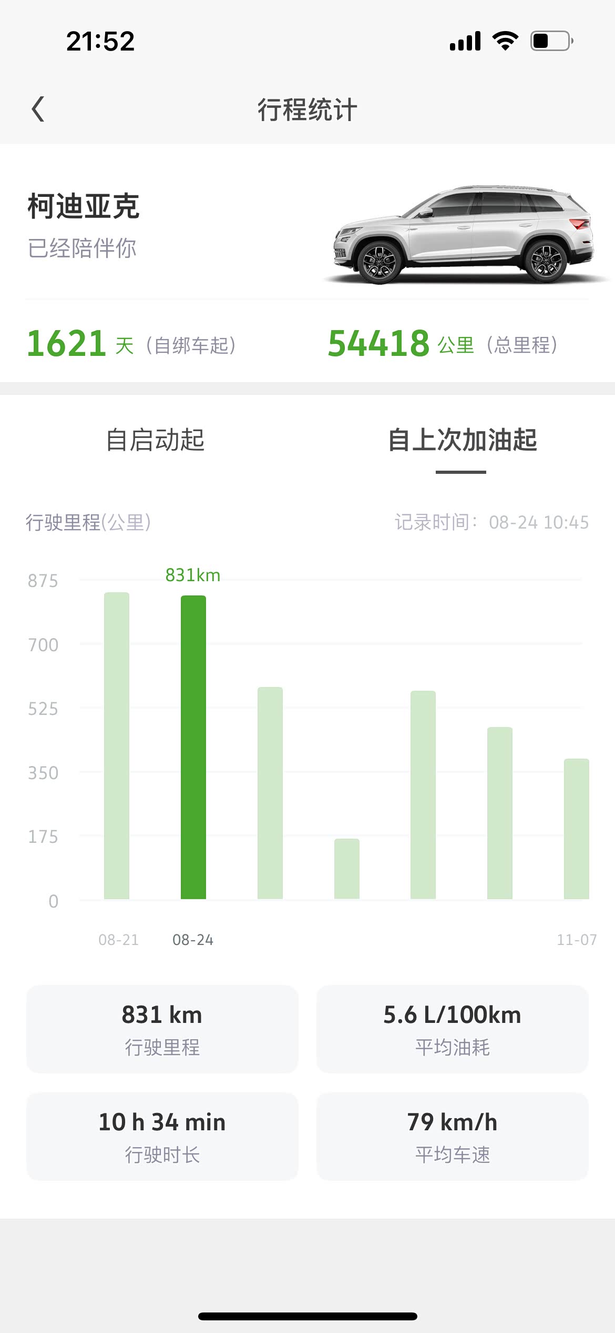The height and width of the screenshot is (1333, 615).
Task: Open the 79 km/h 平均车速 card
Action: point(453,1136)
